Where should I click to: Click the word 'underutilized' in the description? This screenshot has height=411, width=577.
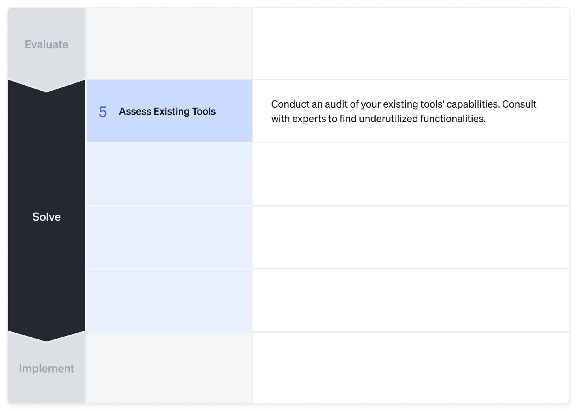pos(388,119)
